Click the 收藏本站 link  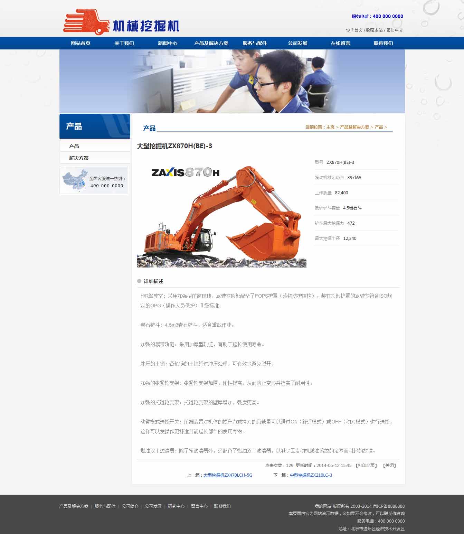[374, 30]
